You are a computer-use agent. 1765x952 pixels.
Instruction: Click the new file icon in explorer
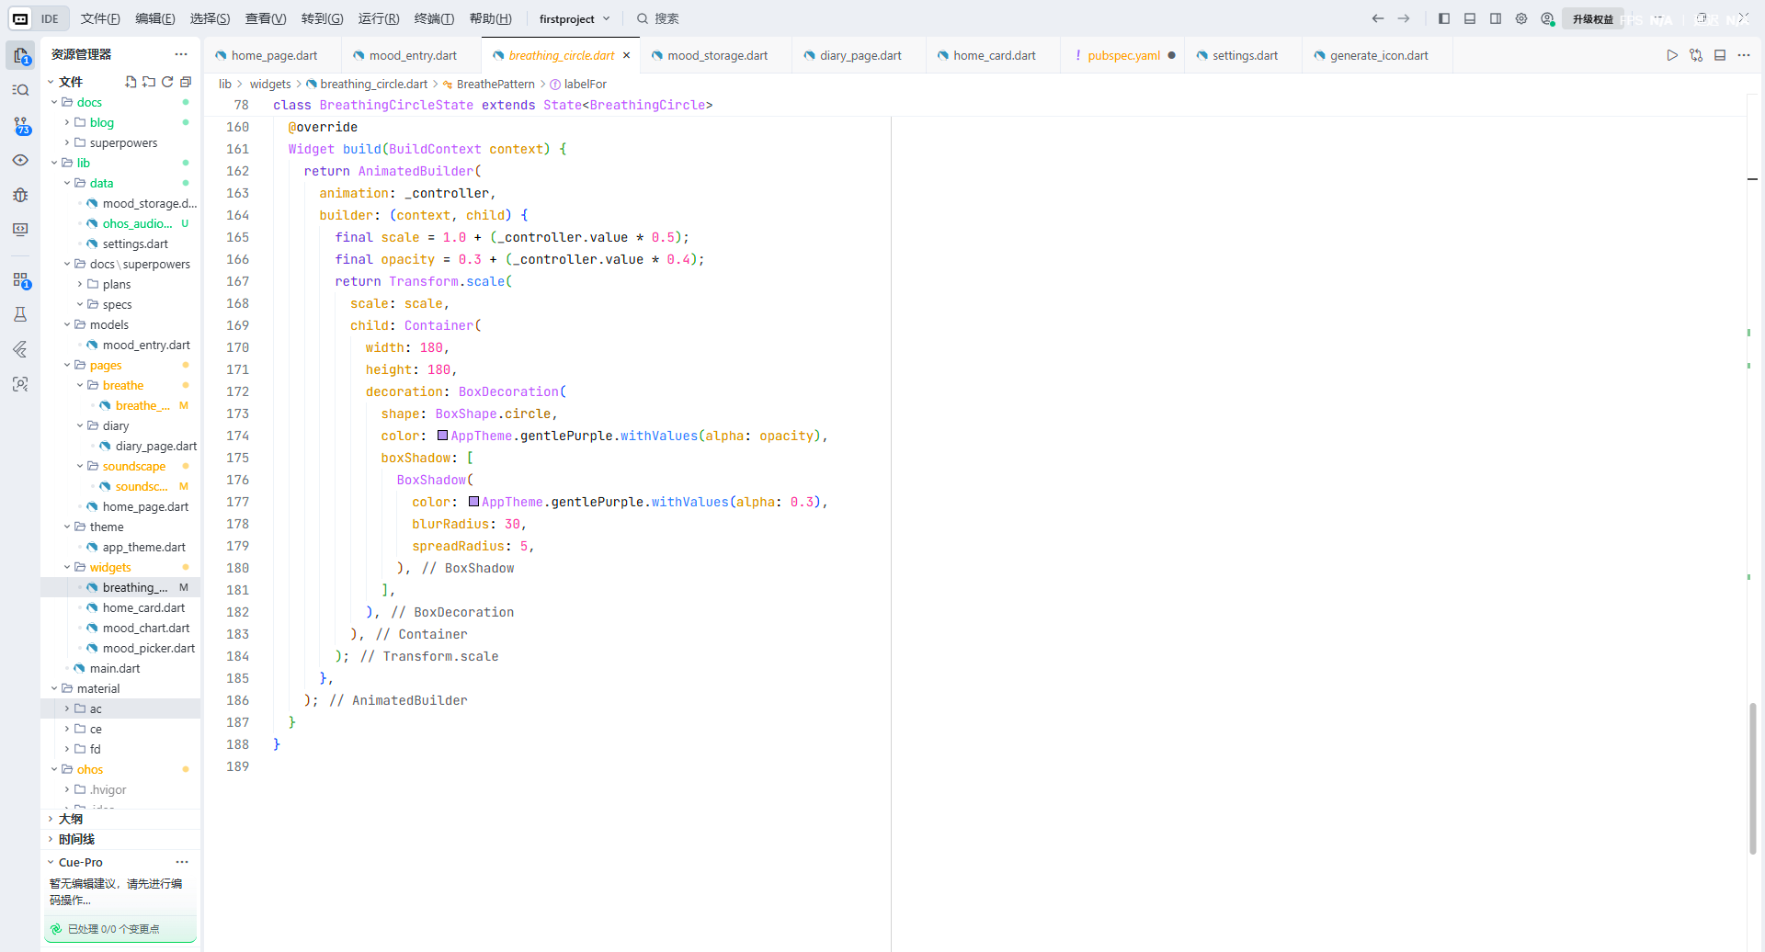tap(131, 82)
